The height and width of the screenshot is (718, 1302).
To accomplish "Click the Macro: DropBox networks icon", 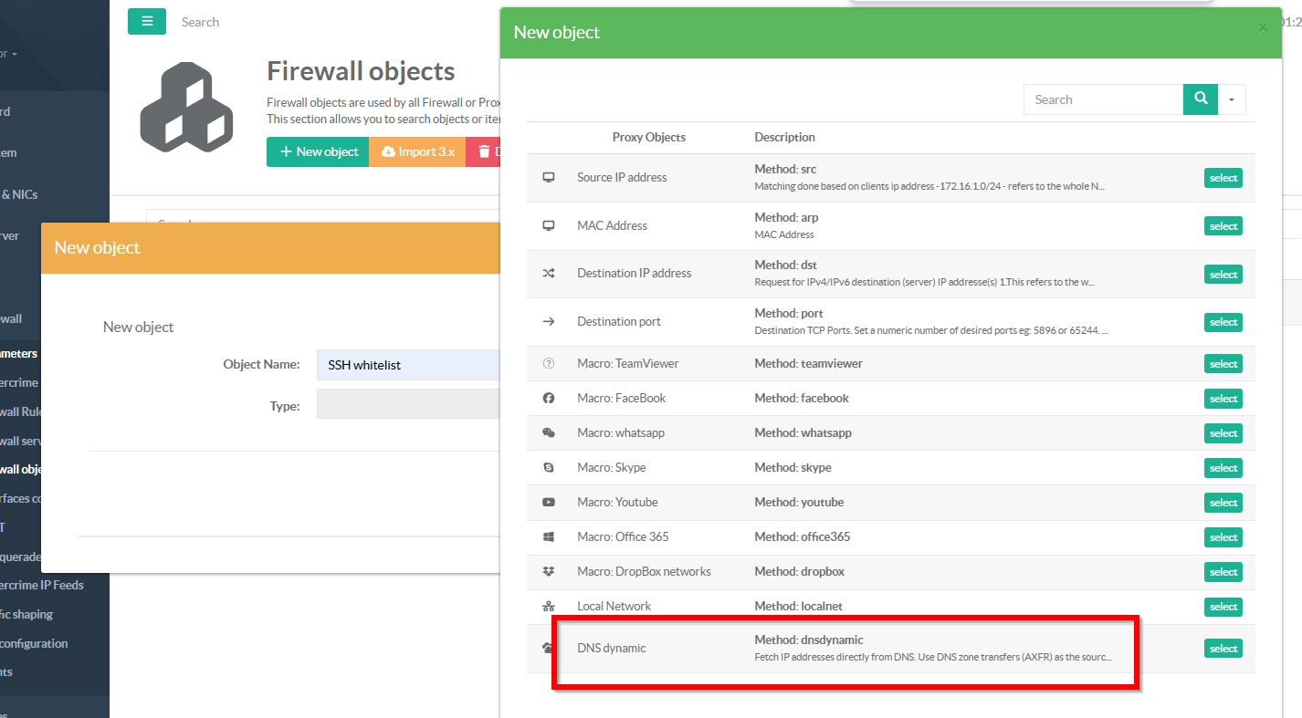I will pos(549,572).
